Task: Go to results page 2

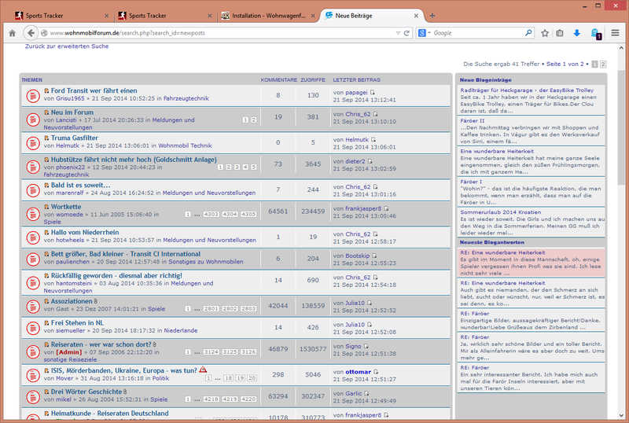Action: 603,64
